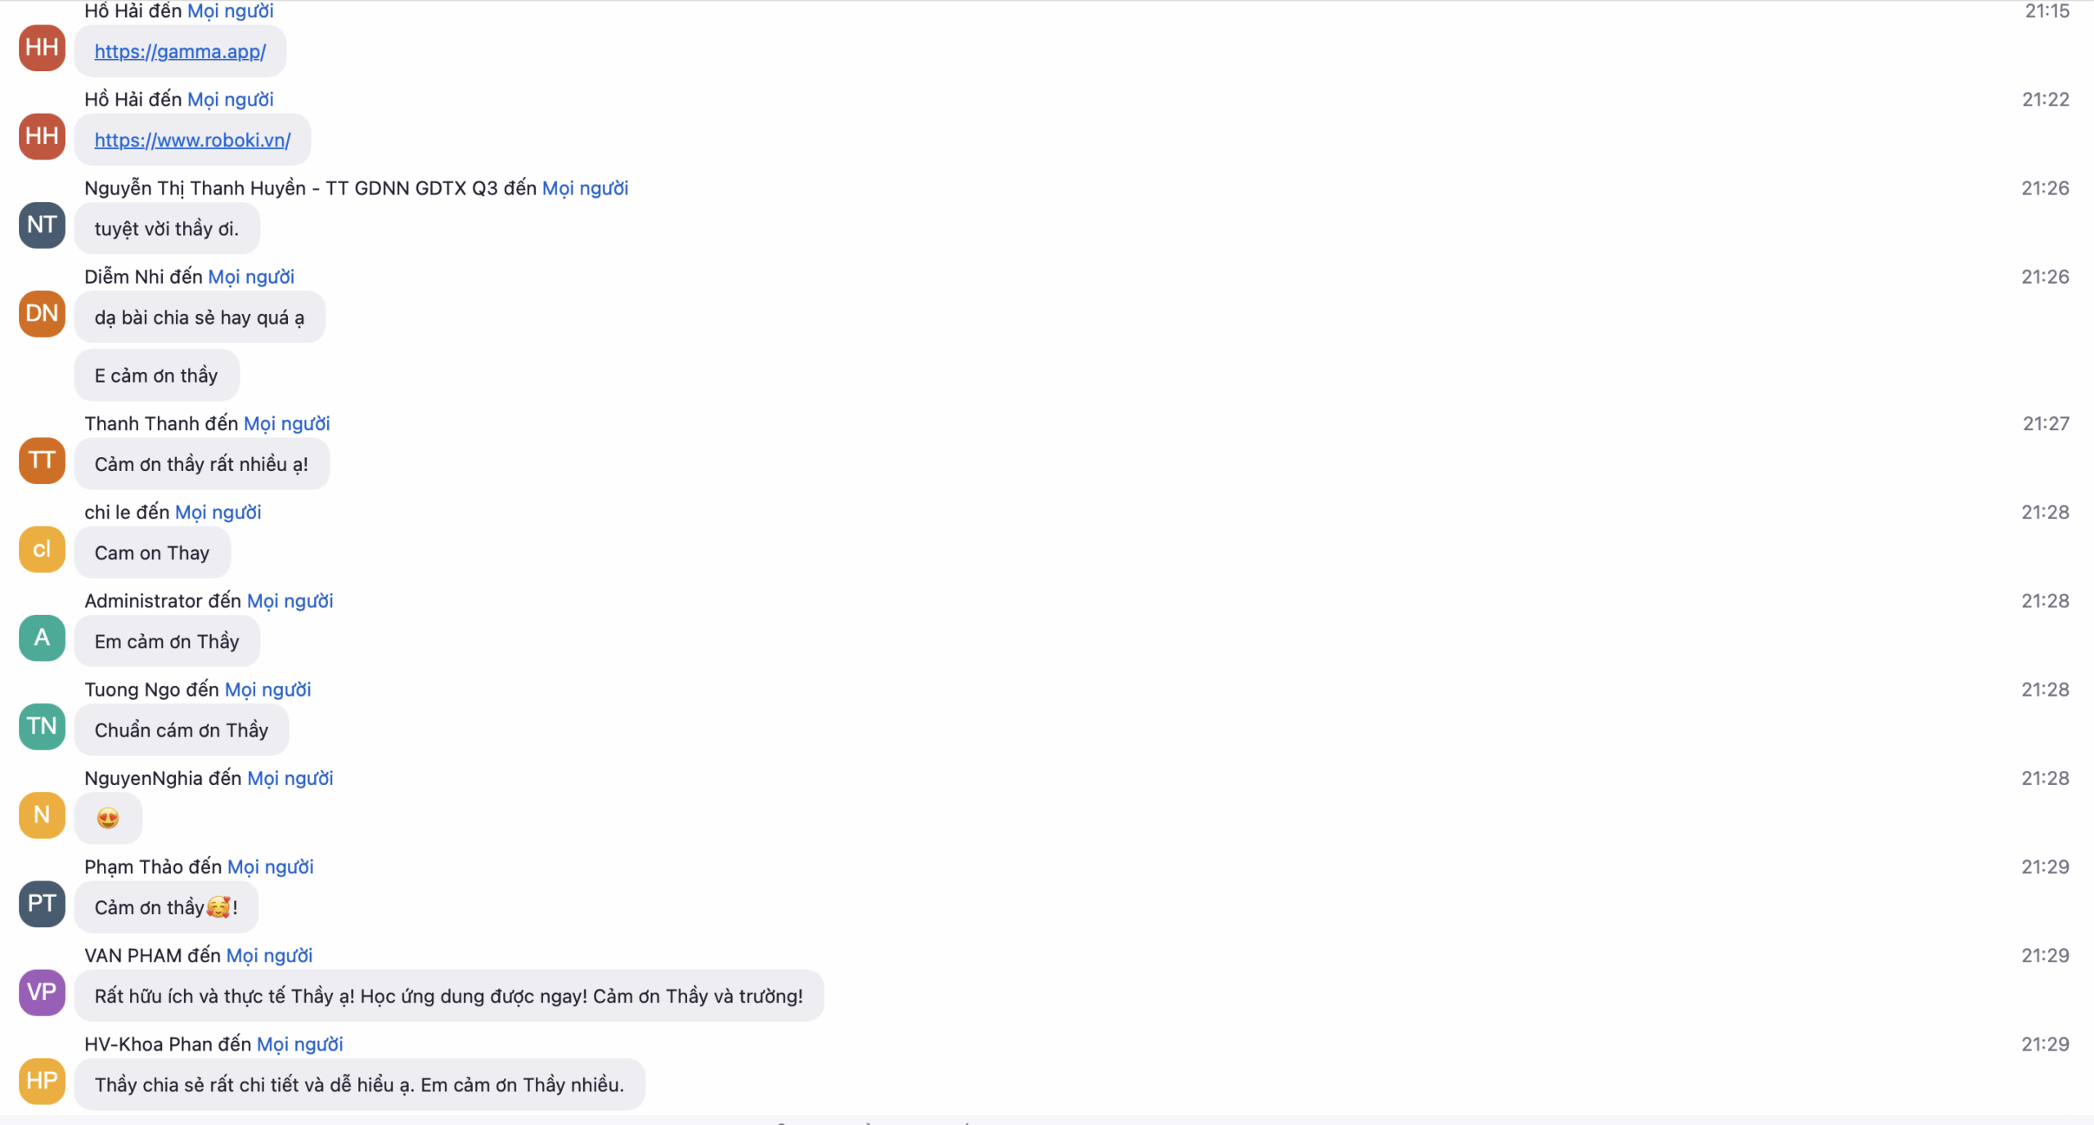2094x1125 pixels.
Task: Select message 'tuyệt vời thầy ơi.'
Action: pos(167,229)
